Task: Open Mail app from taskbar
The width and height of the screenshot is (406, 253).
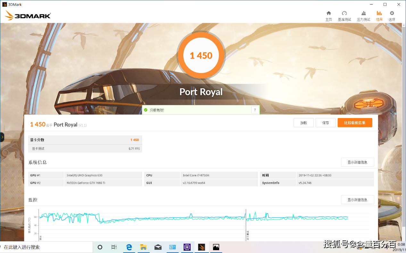Action: pyautogui.click(x=158, y=247)
